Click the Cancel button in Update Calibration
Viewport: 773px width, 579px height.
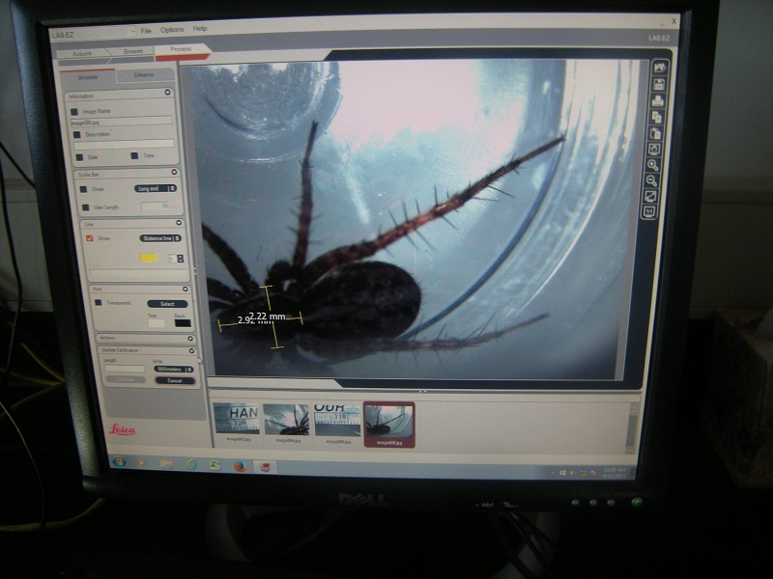tap(174, 380)
